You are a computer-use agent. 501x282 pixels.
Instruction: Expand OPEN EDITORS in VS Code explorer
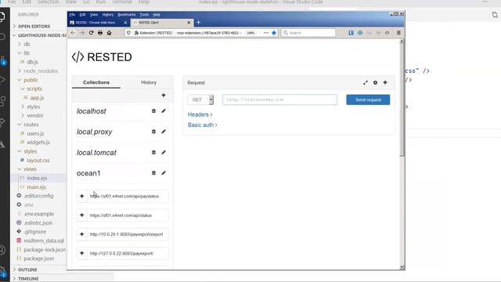coord(34,26)
